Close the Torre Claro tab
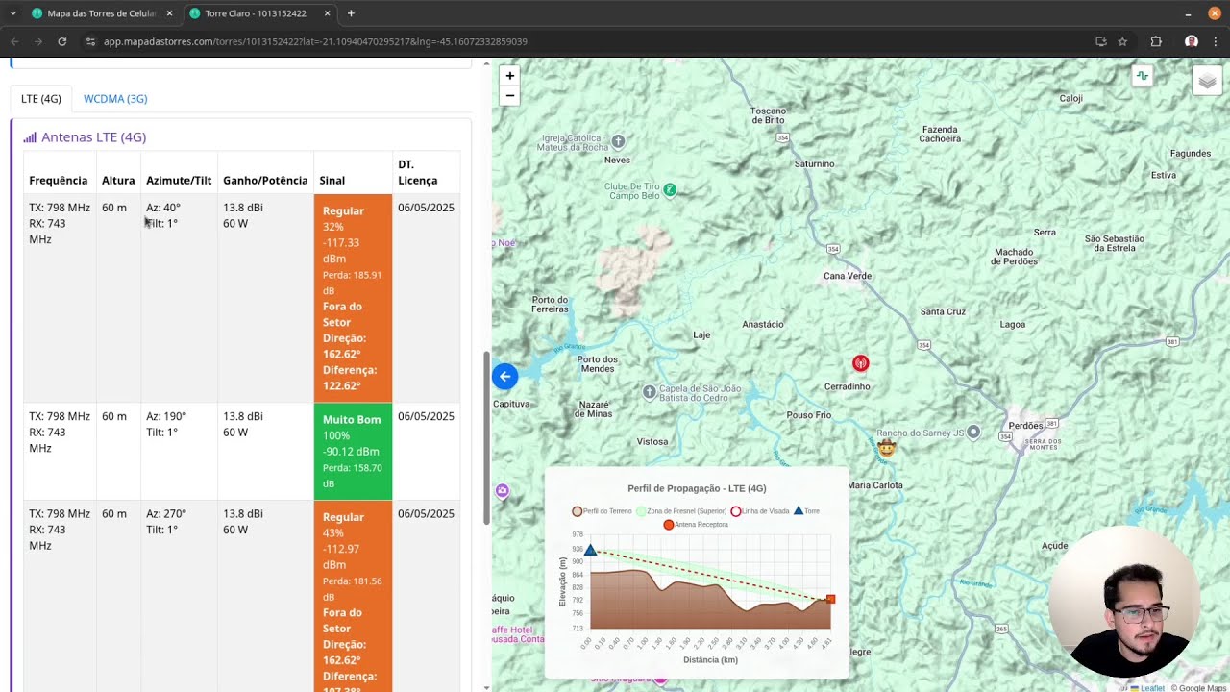The width and height of the screenshot is (1230, 692). (x=327, y=13)
